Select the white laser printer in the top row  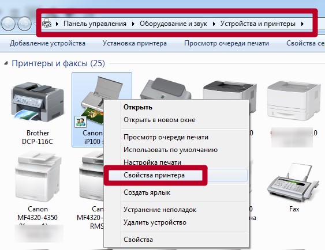[x=293, y=101]
